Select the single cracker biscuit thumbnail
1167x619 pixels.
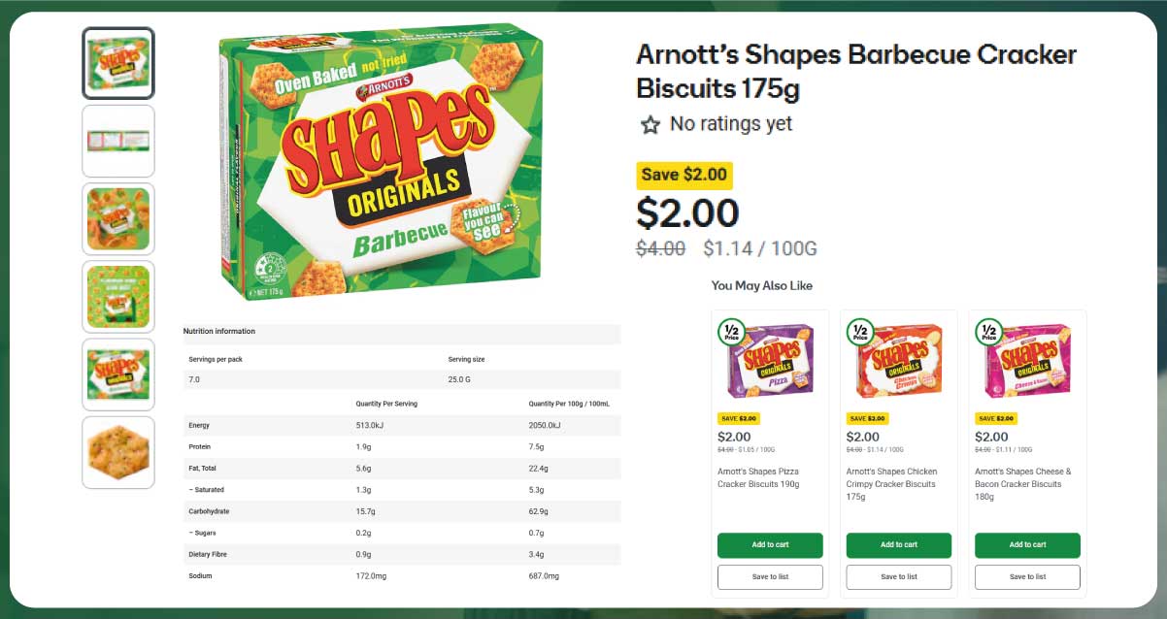coord(118,452)
